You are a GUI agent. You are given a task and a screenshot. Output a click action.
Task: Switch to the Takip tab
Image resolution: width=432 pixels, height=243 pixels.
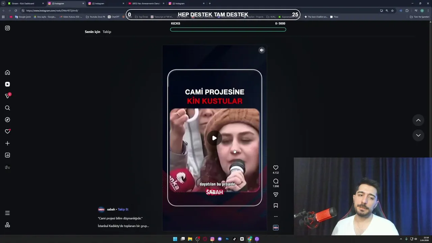click(107, 32)
